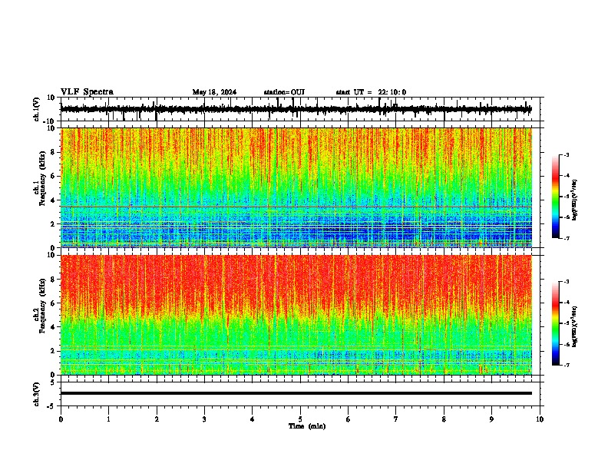Click the "2" tick on the time axis
The height and width of the screenshot is (470, 608).
click(157, 419)
